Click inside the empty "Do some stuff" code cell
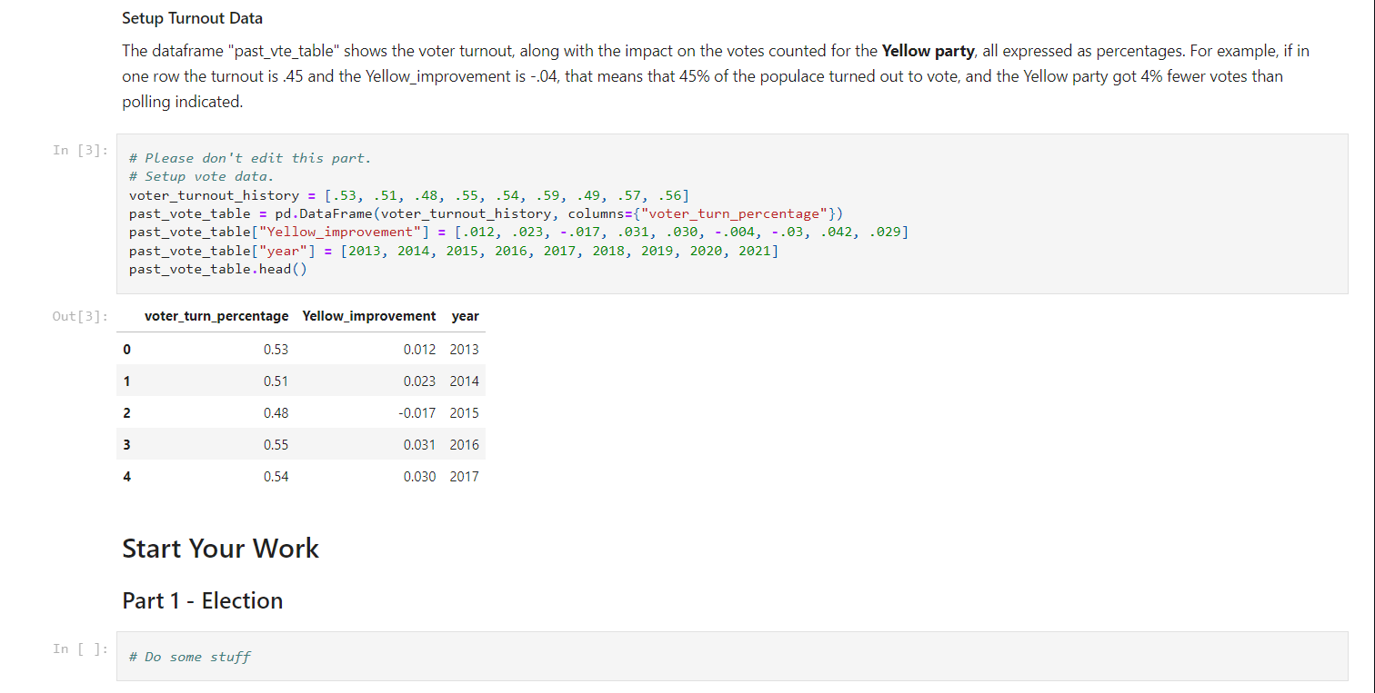This screenshot has height=693, width=1375. point(364,656)
